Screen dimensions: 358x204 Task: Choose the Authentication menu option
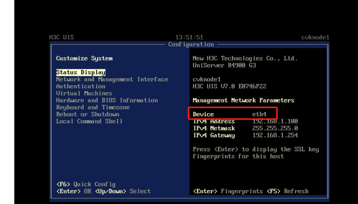click(81, 86)
